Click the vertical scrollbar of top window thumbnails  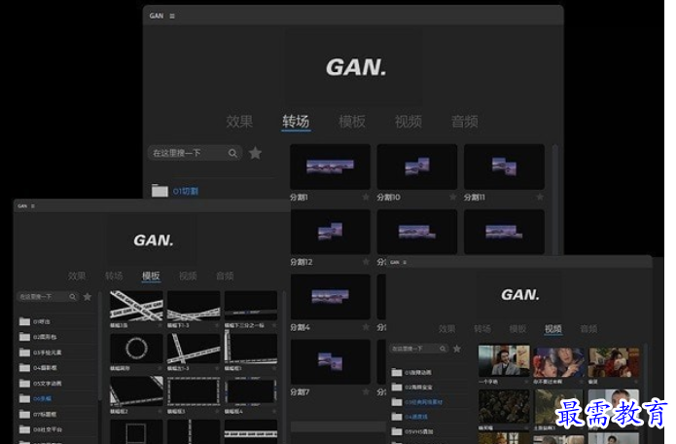tap(554, 200)
